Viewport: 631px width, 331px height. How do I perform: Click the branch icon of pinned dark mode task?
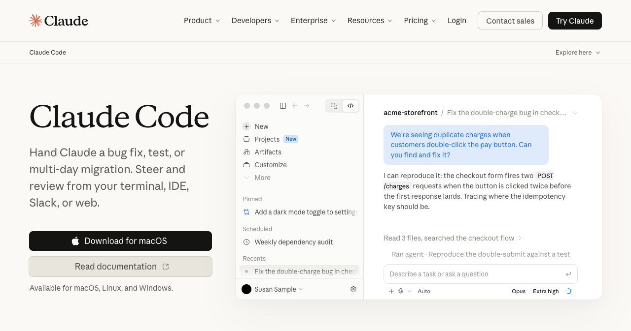[x=246, y=212]
